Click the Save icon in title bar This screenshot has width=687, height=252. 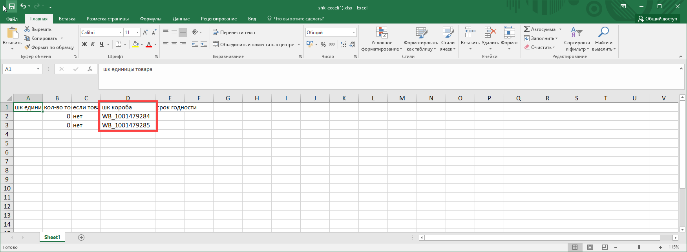pyautogui.click(x=12, y=6)
